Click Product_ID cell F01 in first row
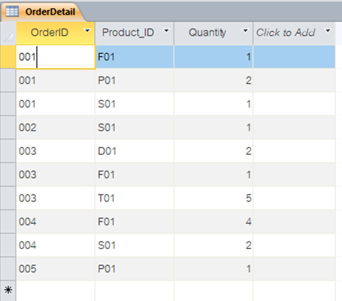 point(134,57)
